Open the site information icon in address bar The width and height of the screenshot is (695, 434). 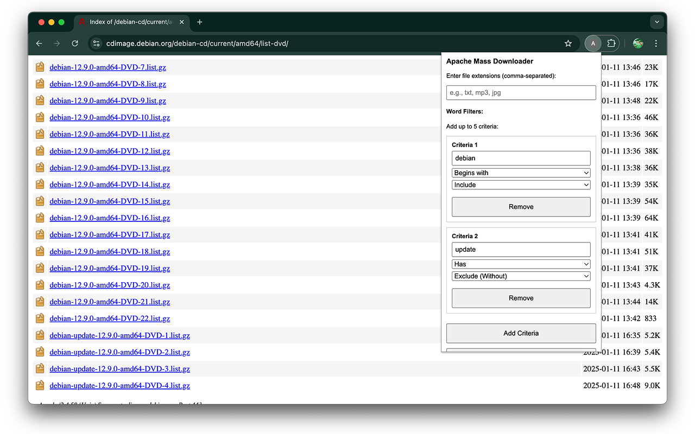tap(96, 43)
